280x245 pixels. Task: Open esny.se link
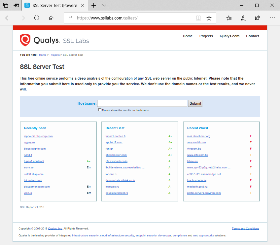[x=29, y=167]
